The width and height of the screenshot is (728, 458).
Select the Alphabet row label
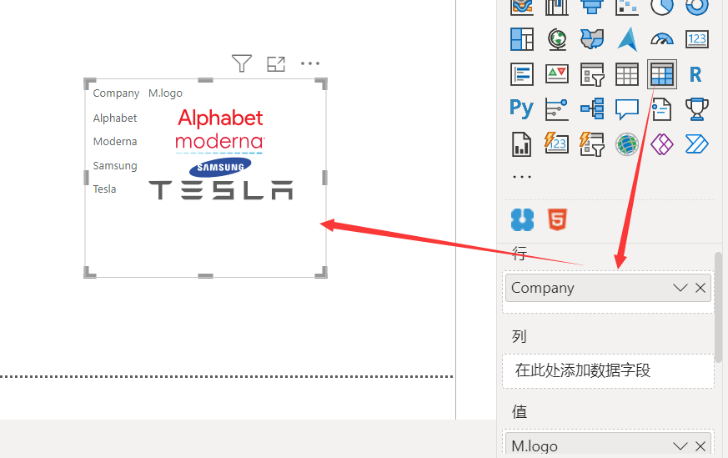(x=115, y=118)
